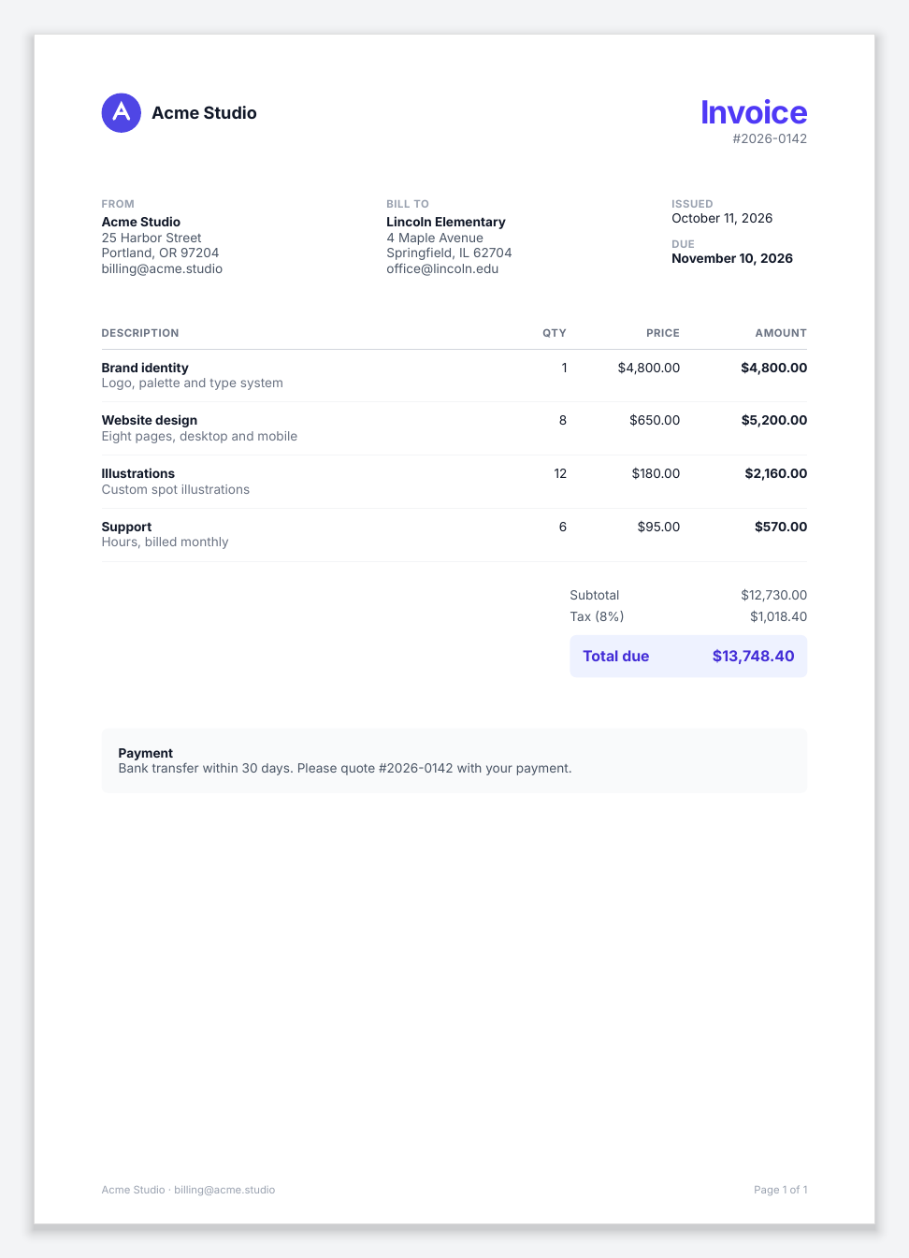Click the QTY column header

point(555,333)
